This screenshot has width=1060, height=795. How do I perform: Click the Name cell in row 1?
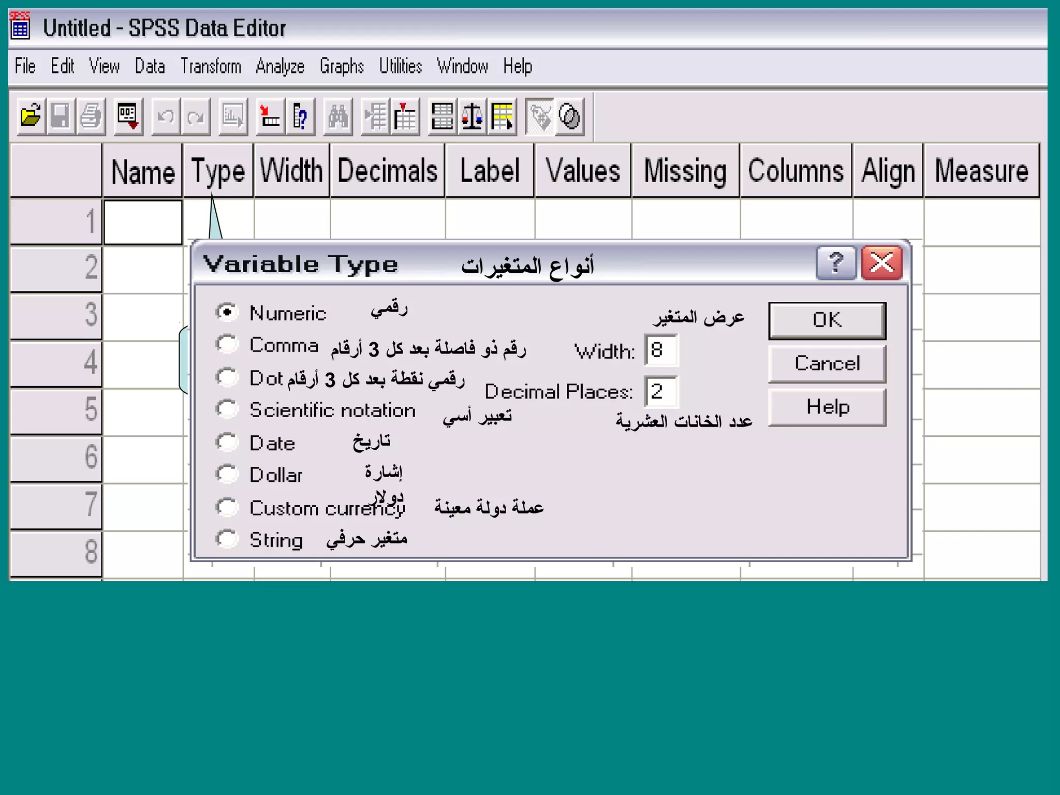pyautogui.click(x=143, y=222)
